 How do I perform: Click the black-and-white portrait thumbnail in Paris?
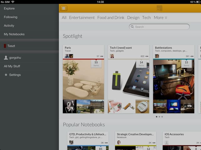[70, 107]
